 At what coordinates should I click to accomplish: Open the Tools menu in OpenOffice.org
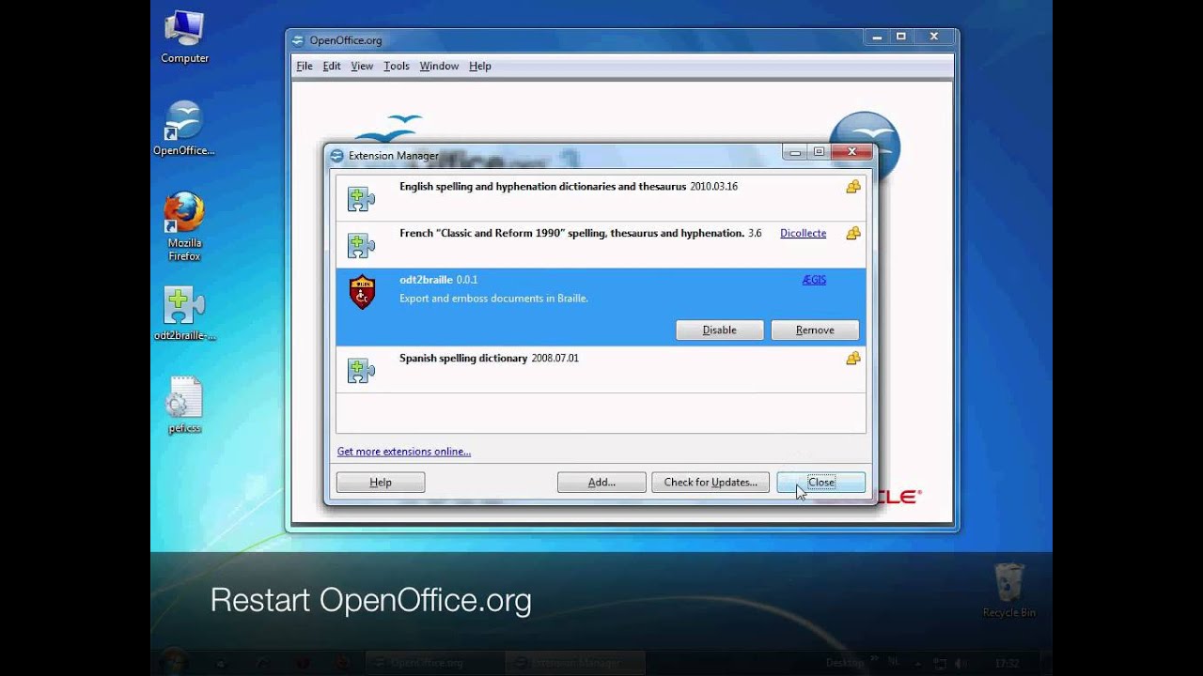(x=397, y=66)
